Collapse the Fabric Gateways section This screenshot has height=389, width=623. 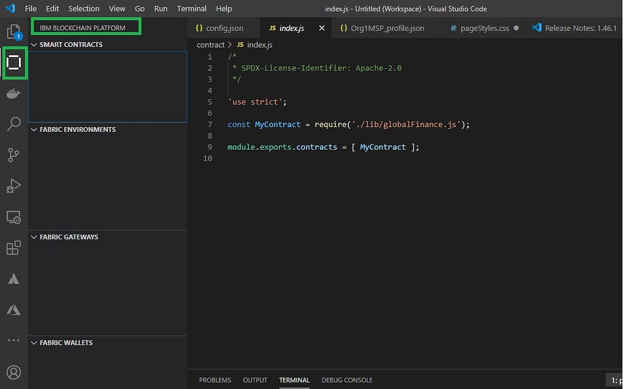[34, 238]
